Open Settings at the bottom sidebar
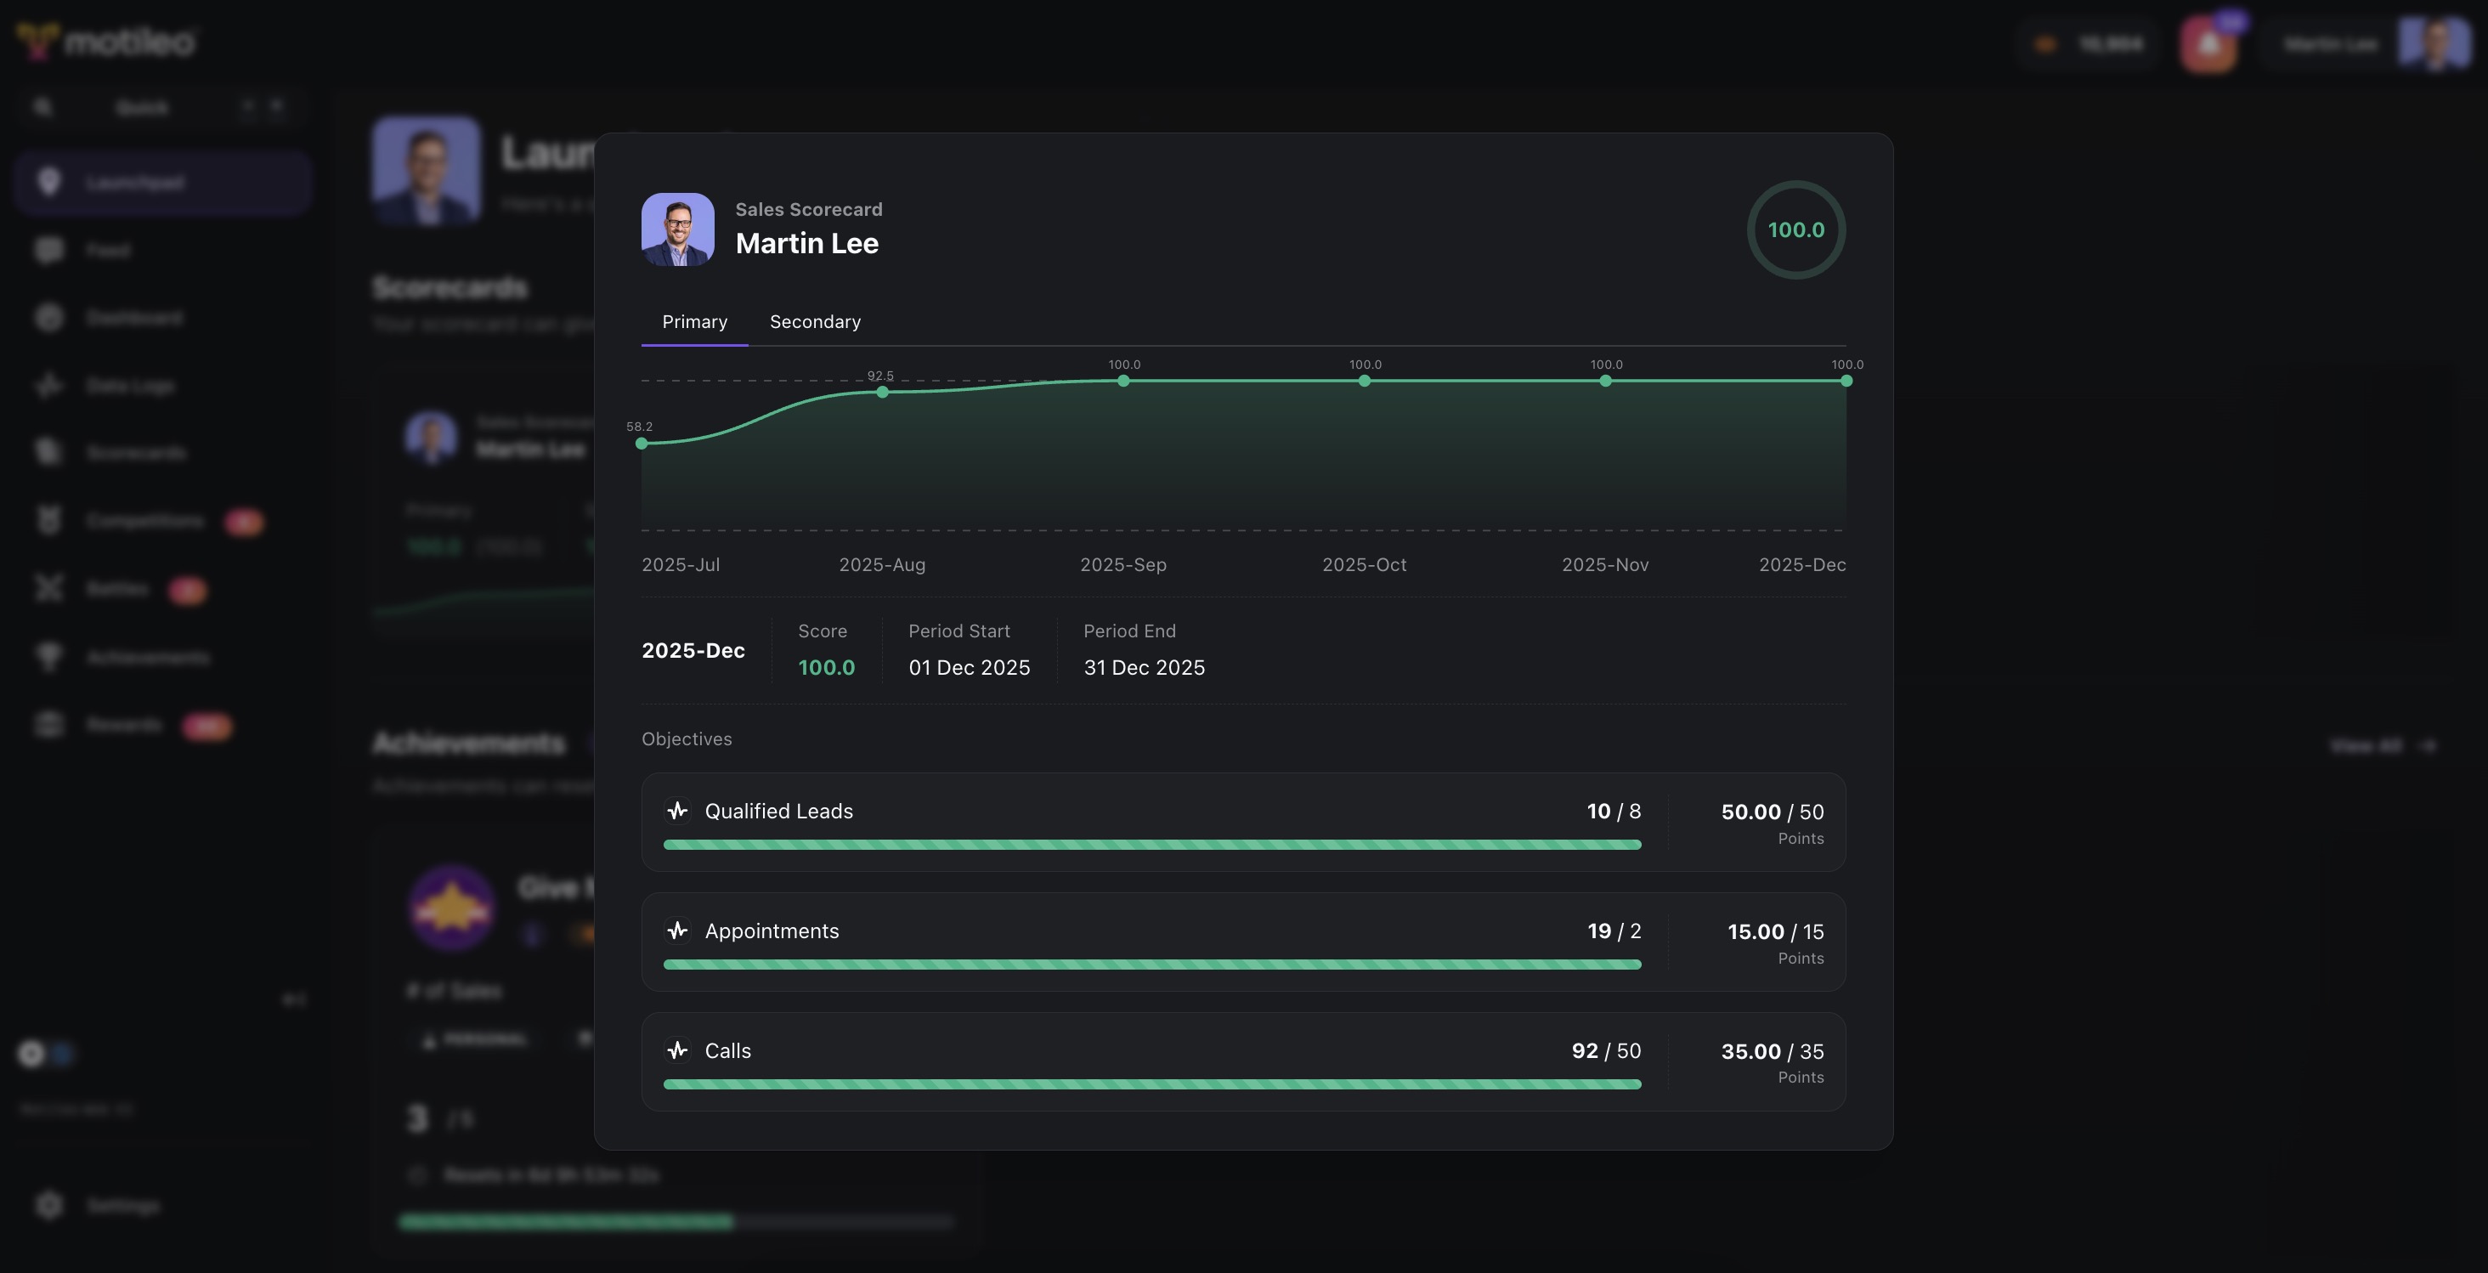Image resolution: width=2488 pixels, height=1273 pixels. tap(122, 1205)
